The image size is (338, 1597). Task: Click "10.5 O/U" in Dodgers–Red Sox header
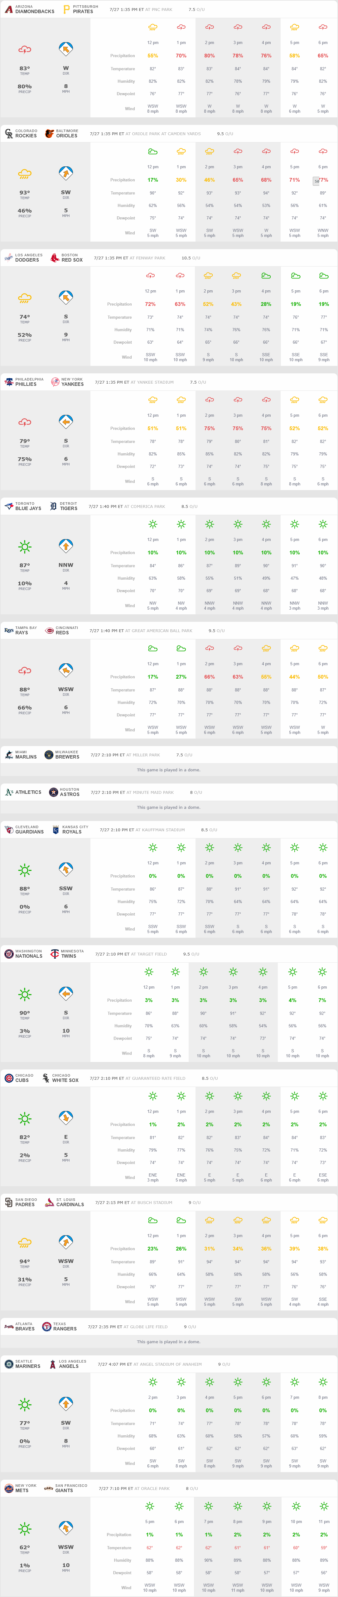[x=191, y=258]
